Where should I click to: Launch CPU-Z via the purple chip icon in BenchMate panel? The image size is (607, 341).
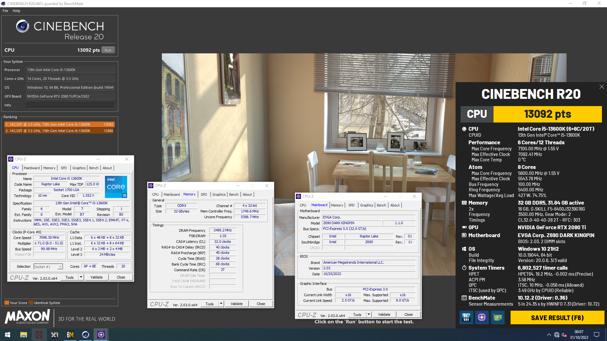tap(482, 317)
